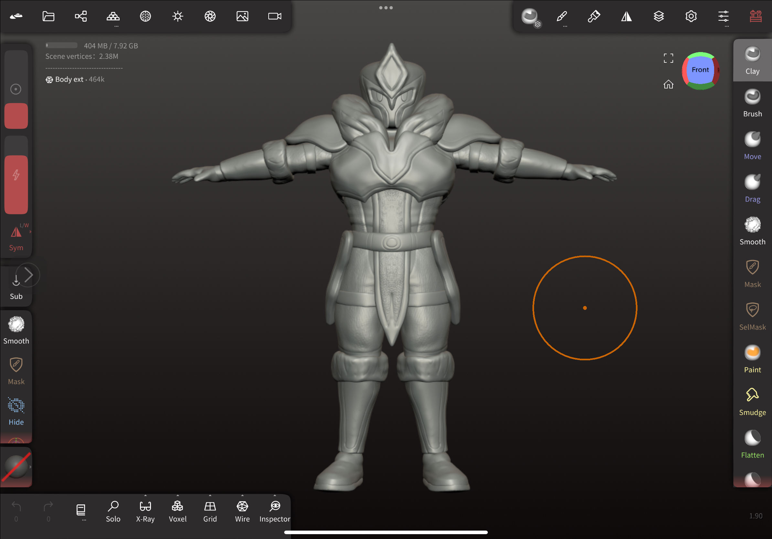Select the SelMask tool
Image resolution: width=772 pixels, height=539 pixels.
(x=753, y=317)
